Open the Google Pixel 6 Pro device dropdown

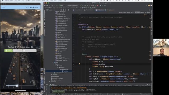point(72,6)
